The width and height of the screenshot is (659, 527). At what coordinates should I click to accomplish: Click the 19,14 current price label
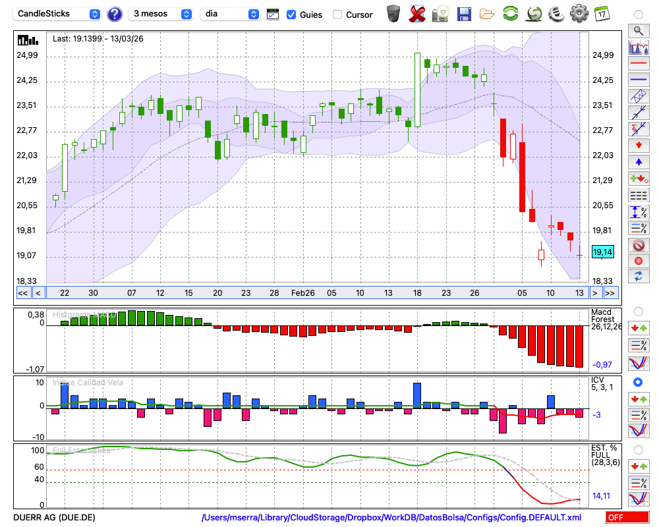602,252
